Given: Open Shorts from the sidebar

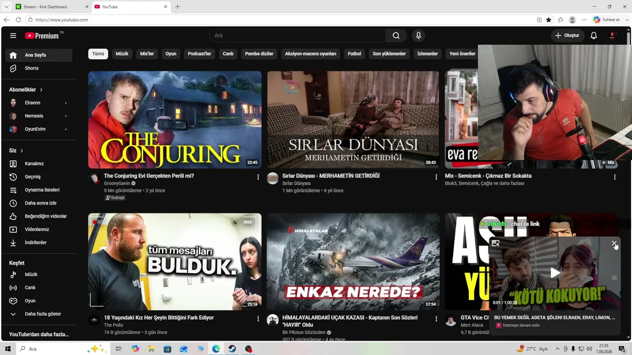Looking at the screenshot, I should (x=39, y=68).
